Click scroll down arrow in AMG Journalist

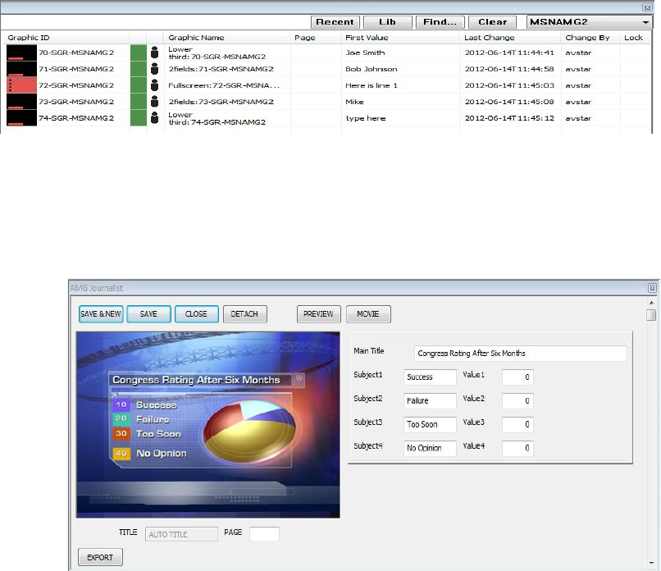point(651,563)
